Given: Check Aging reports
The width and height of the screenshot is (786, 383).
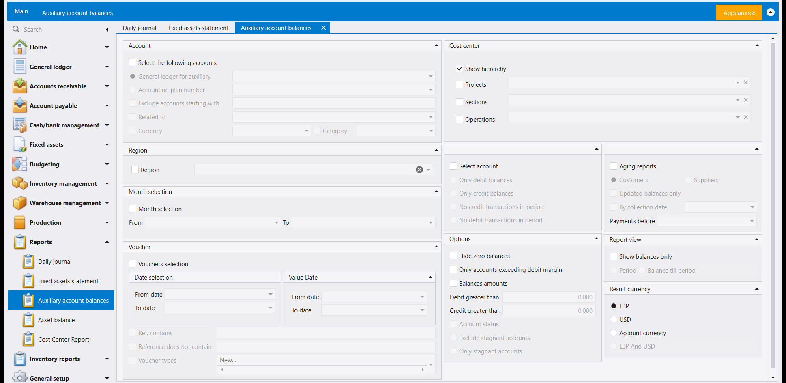Looking at the screenshot, I should pyautogui.click(x=614, y=166).
